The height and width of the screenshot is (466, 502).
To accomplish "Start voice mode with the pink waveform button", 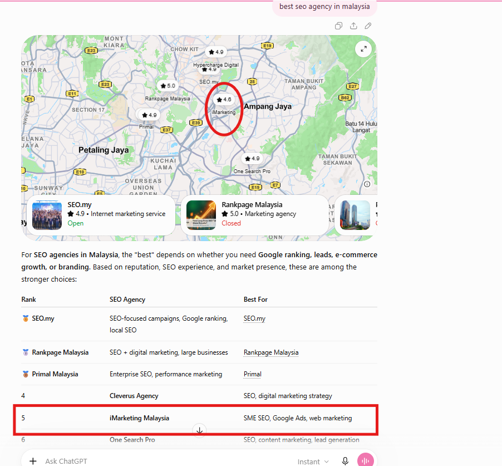I will coord(366,460).
